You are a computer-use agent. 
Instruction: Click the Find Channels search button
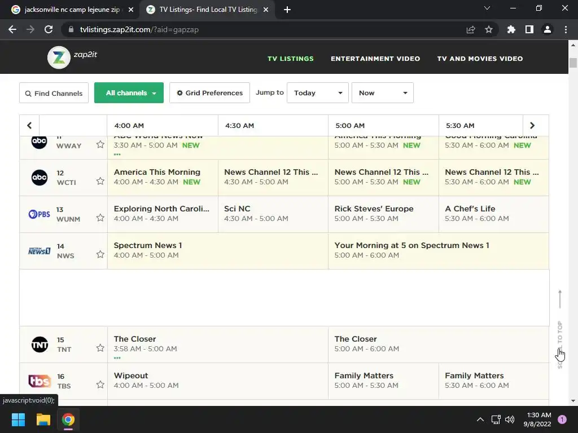54,93
